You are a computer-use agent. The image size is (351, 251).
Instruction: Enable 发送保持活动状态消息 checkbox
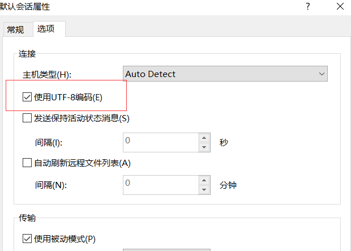(x=27, y=118)
